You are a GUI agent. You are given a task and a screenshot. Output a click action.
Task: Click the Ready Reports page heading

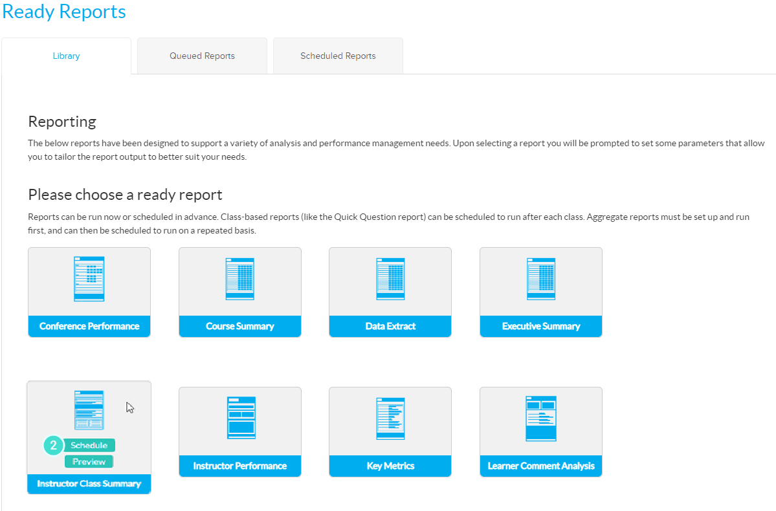[x=63, y=11]
